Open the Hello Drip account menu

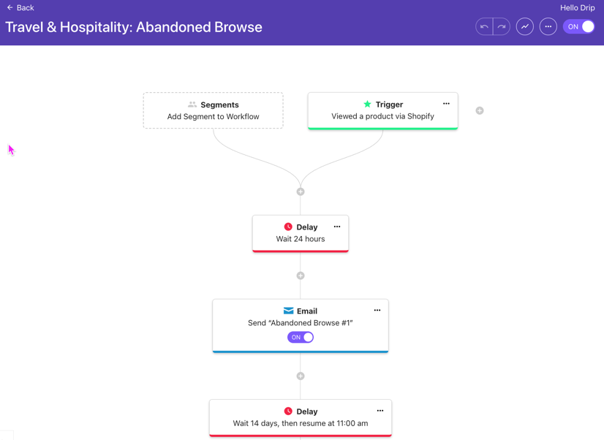[577, 8]
